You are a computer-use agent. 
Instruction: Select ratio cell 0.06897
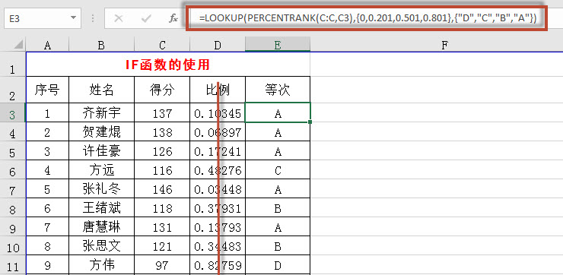[x=218, y=131]
